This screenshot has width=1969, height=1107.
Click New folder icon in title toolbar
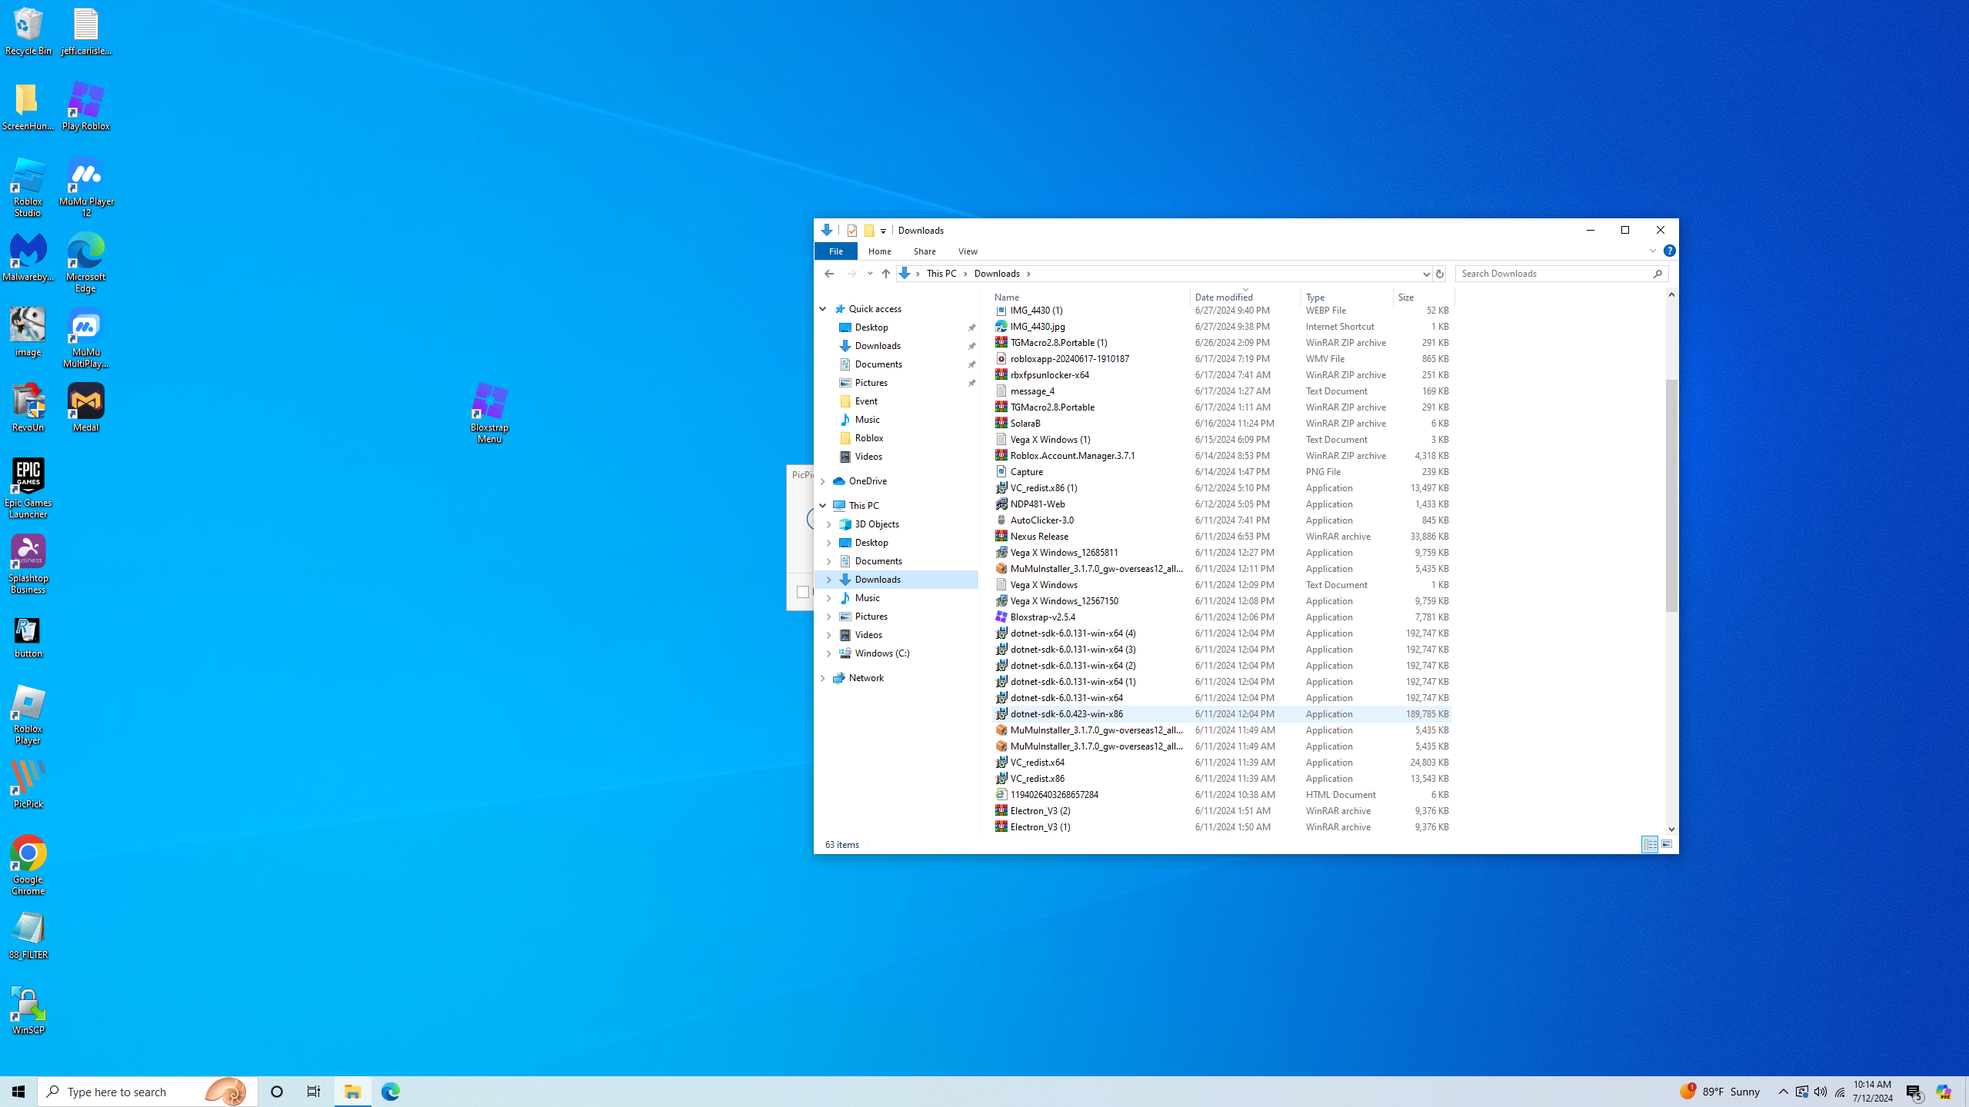868,230
